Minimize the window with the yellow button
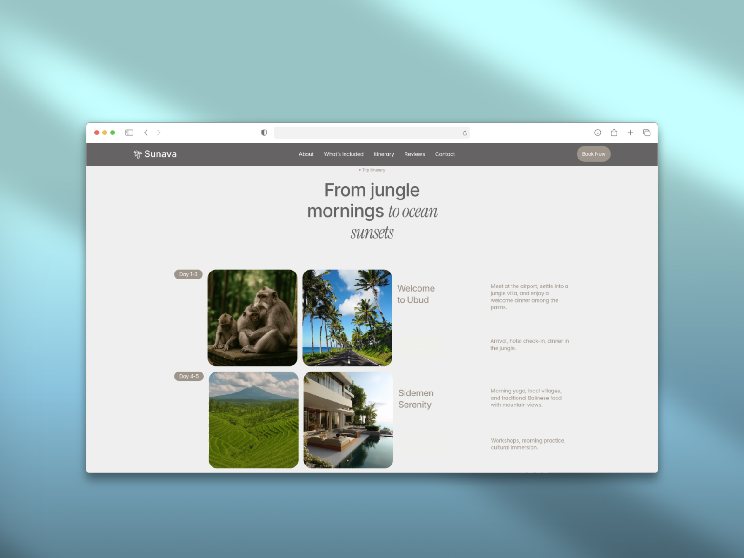 pos(105,133)
